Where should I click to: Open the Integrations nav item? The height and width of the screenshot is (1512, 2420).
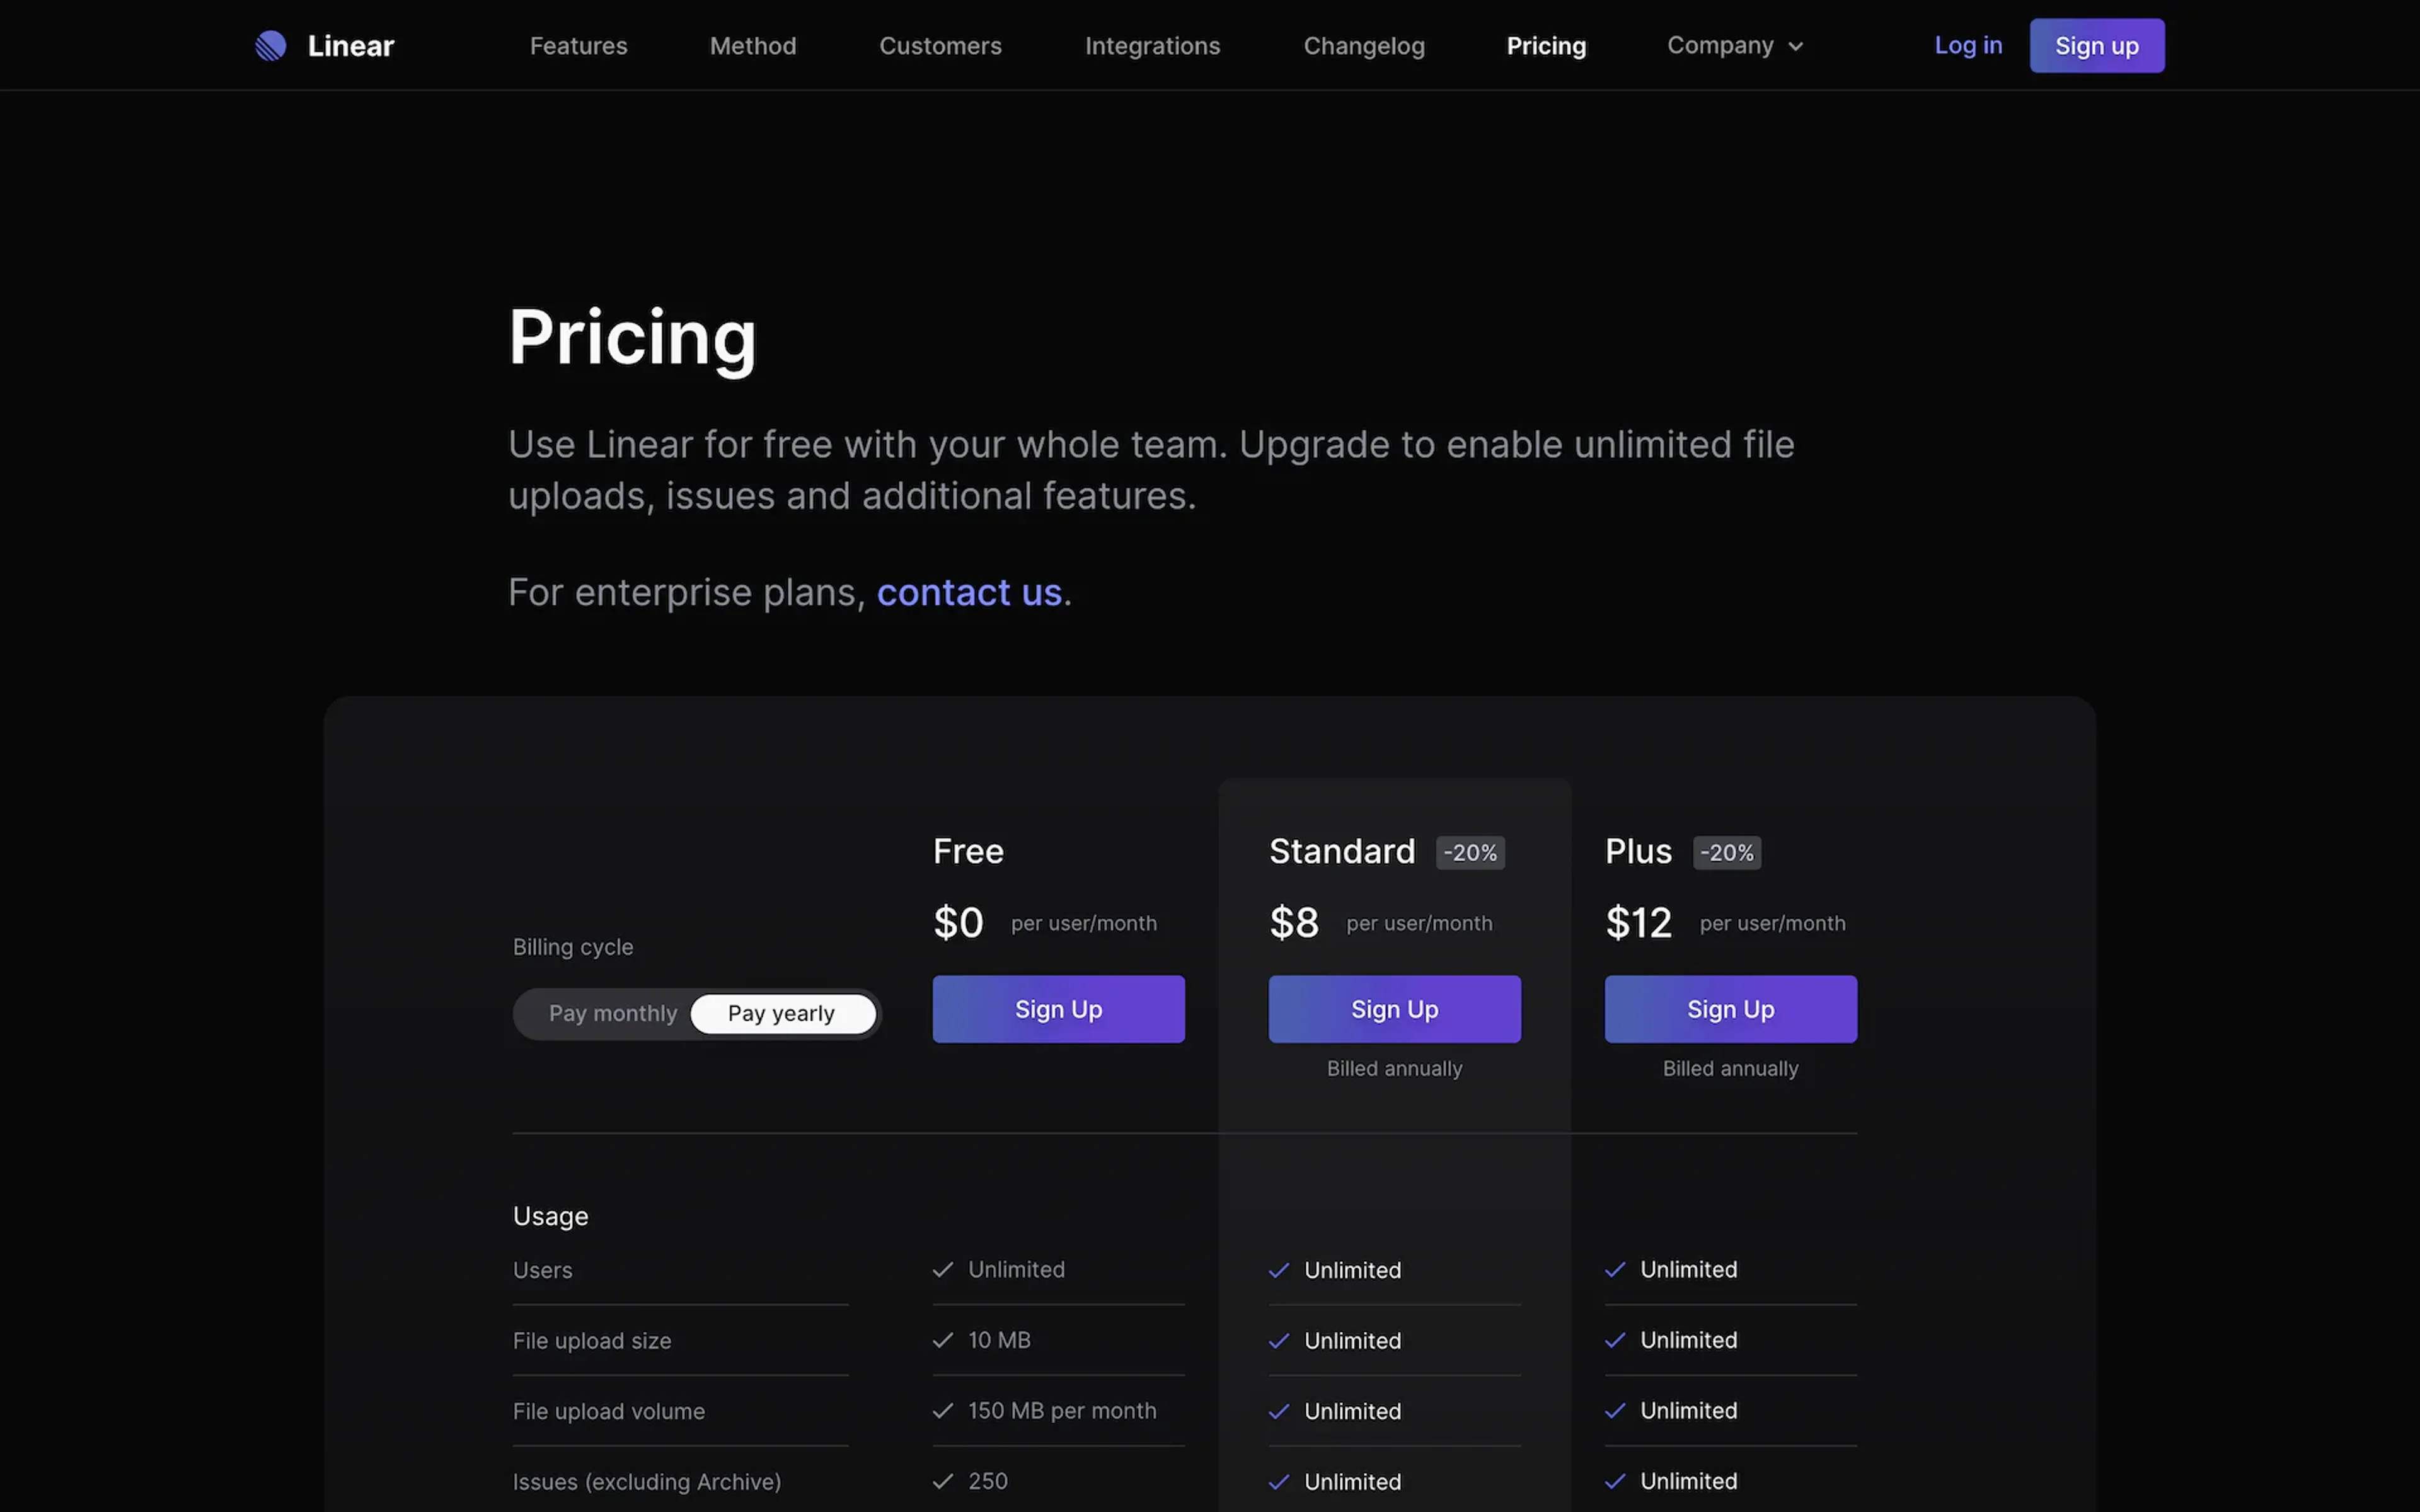point(1152,46)
